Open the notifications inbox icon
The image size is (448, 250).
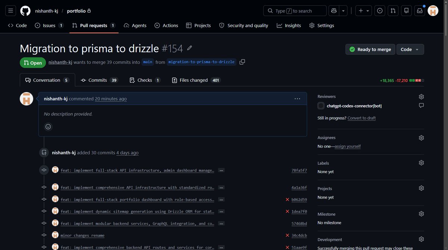tap(420, 11)
